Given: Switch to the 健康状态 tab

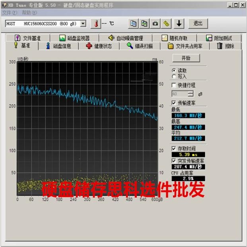Looking at the screenshot, I should click(x=99, y=46).
